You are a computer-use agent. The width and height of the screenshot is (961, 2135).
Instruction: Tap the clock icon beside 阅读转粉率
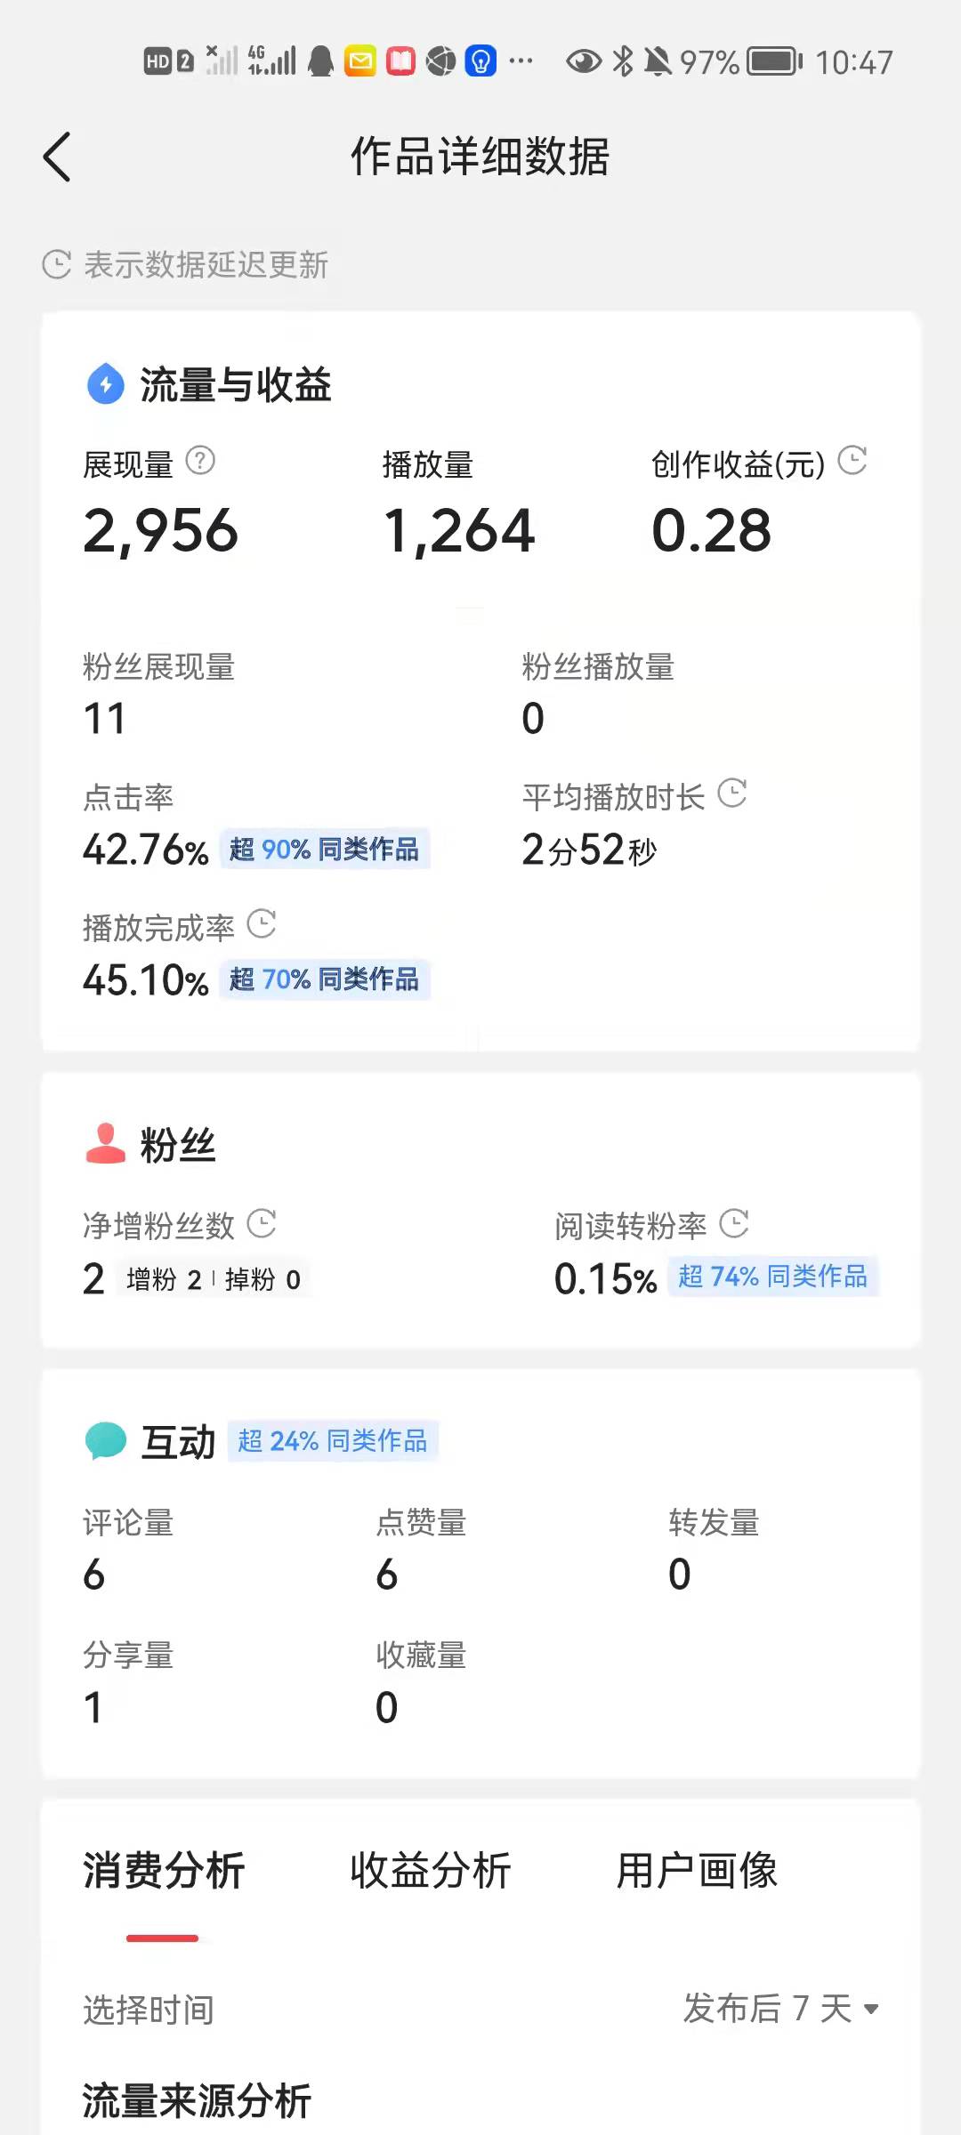[x=734, y=1223]
